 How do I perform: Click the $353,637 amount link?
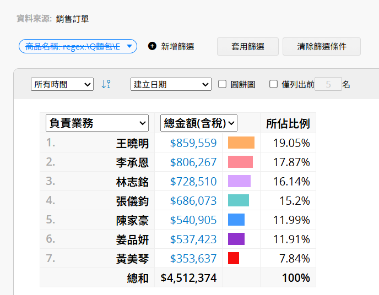click(x=193, y=259)
